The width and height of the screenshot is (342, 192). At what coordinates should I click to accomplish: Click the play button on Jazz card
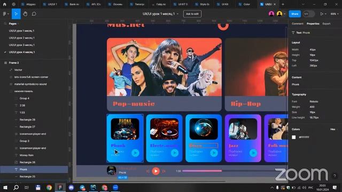coord(253,153)
